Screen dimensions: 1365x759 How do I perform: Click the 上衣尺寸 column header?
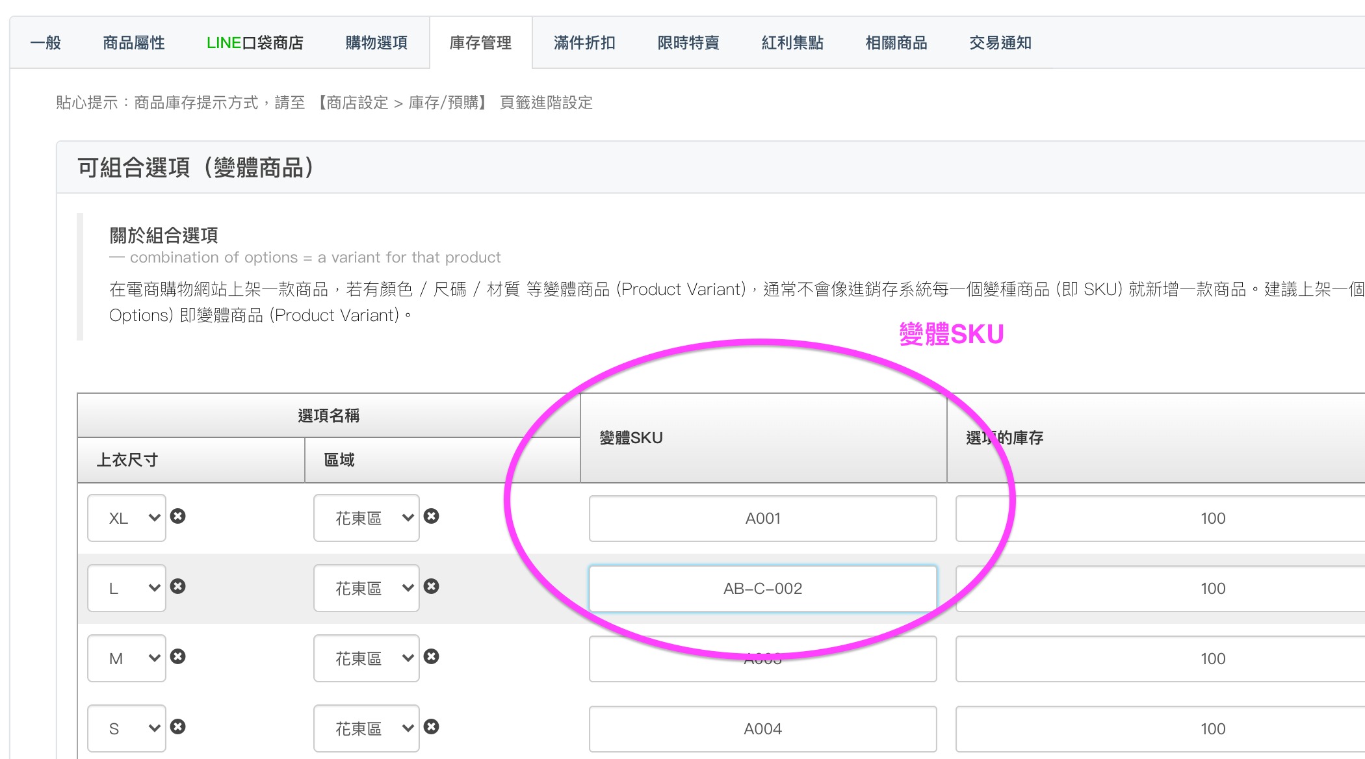(x=191, y=460)
